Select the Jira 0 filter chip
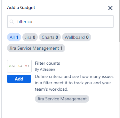This screenshot has height=118, width=120. (30, 37)
